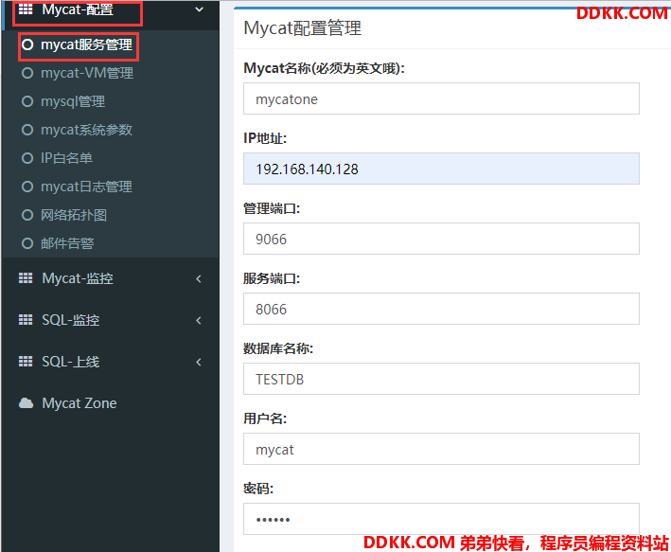Click the cloud icon beside Mycat Zone
The height and width of the screenshot is (552, 671).
26,403
